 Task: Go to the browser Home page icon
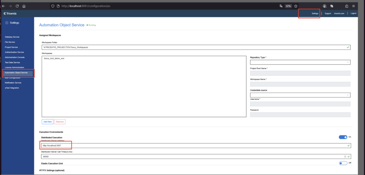pyautogui.click(x=24, y=6)
